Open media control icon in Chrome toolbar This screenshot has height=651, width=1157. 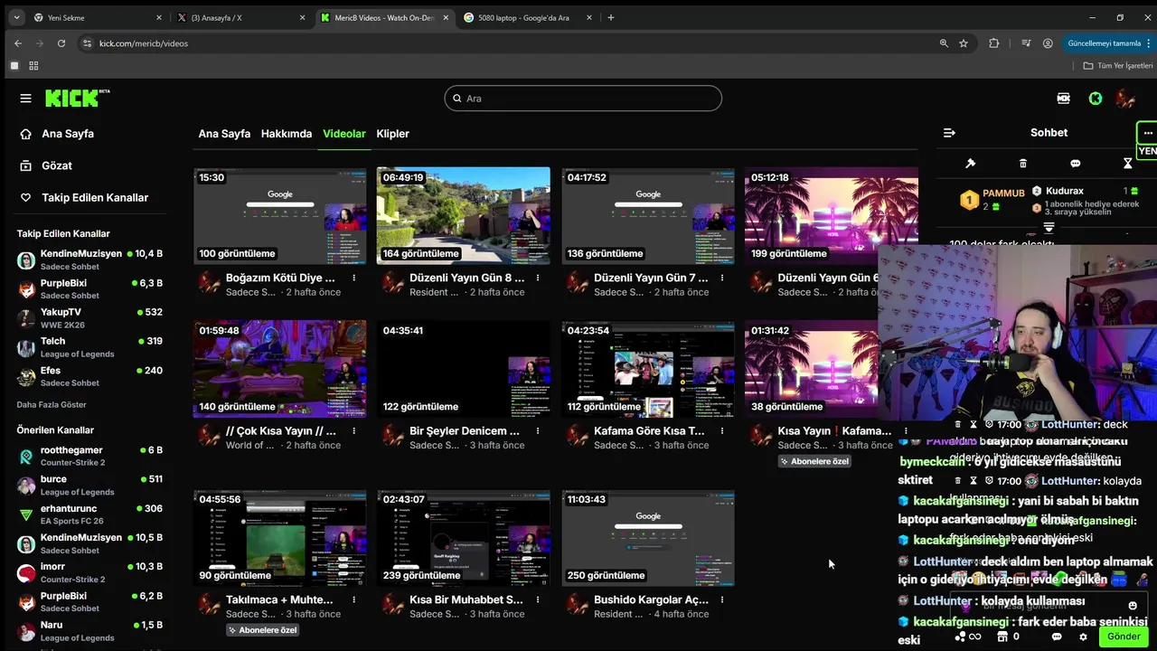point(1025,43)
